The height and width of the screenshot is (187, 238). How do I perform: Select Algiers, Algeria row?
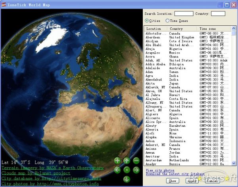[188, 114]
